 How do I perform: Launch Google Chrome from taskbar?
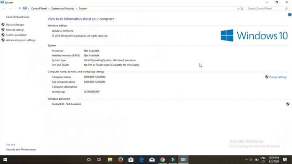click(162, 159)
